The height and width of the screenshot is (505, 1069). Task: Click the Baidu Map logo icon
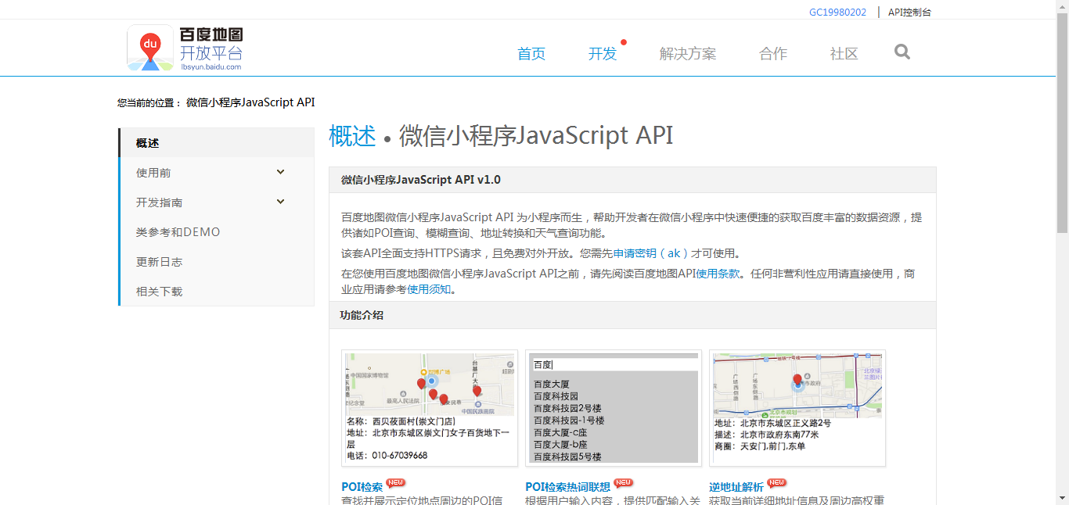(x=150, y=48)
